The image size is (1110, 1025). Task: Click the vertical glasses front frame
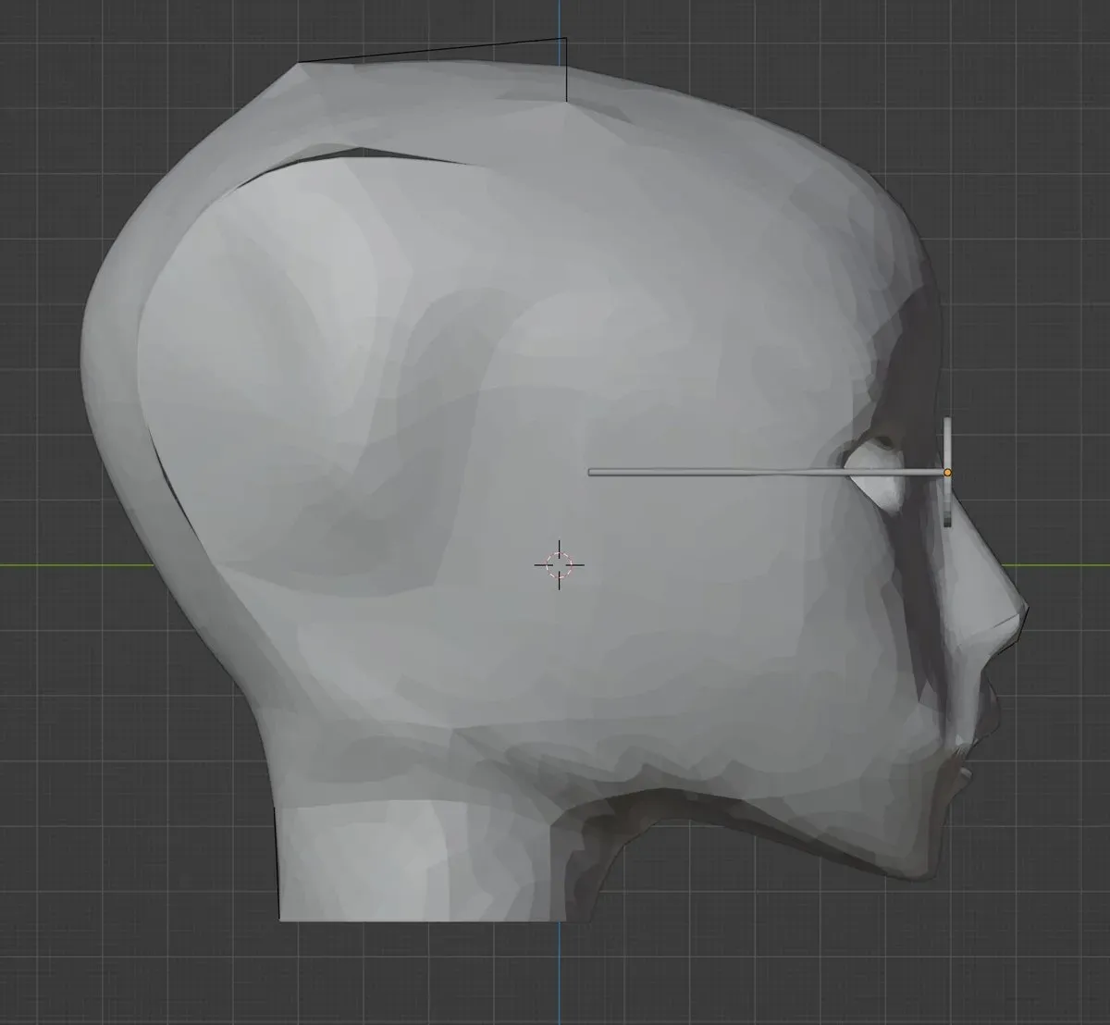coord(947,472)
